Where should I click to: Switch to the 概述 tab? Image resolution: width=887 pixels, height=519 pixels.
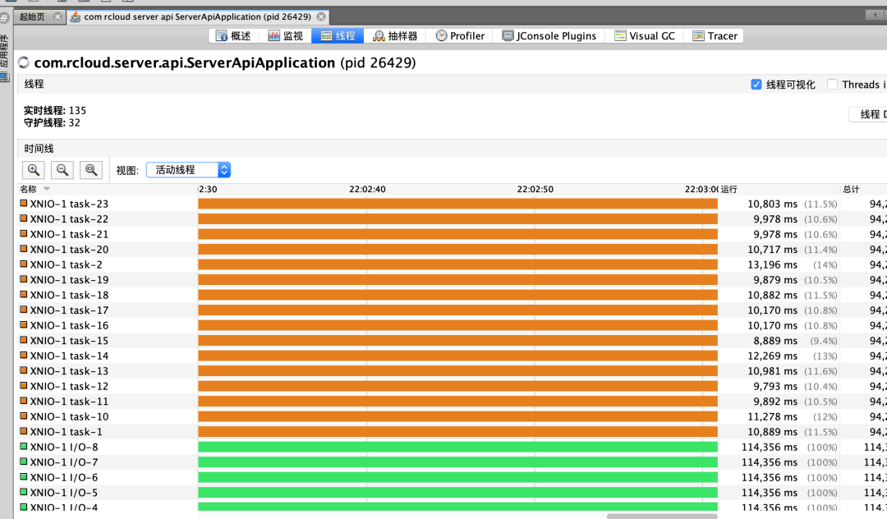(x=233, y=36)
